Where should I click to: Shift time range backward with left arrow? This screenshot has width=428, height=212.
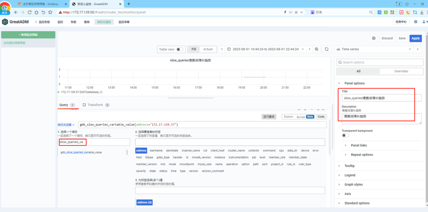pyautogui.click(x=222, y=49)
